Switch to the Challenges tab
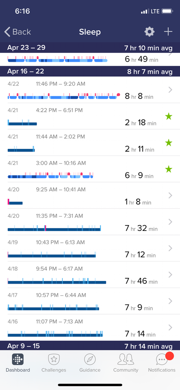Screen dimensions: 180x390 pos(54,363)
